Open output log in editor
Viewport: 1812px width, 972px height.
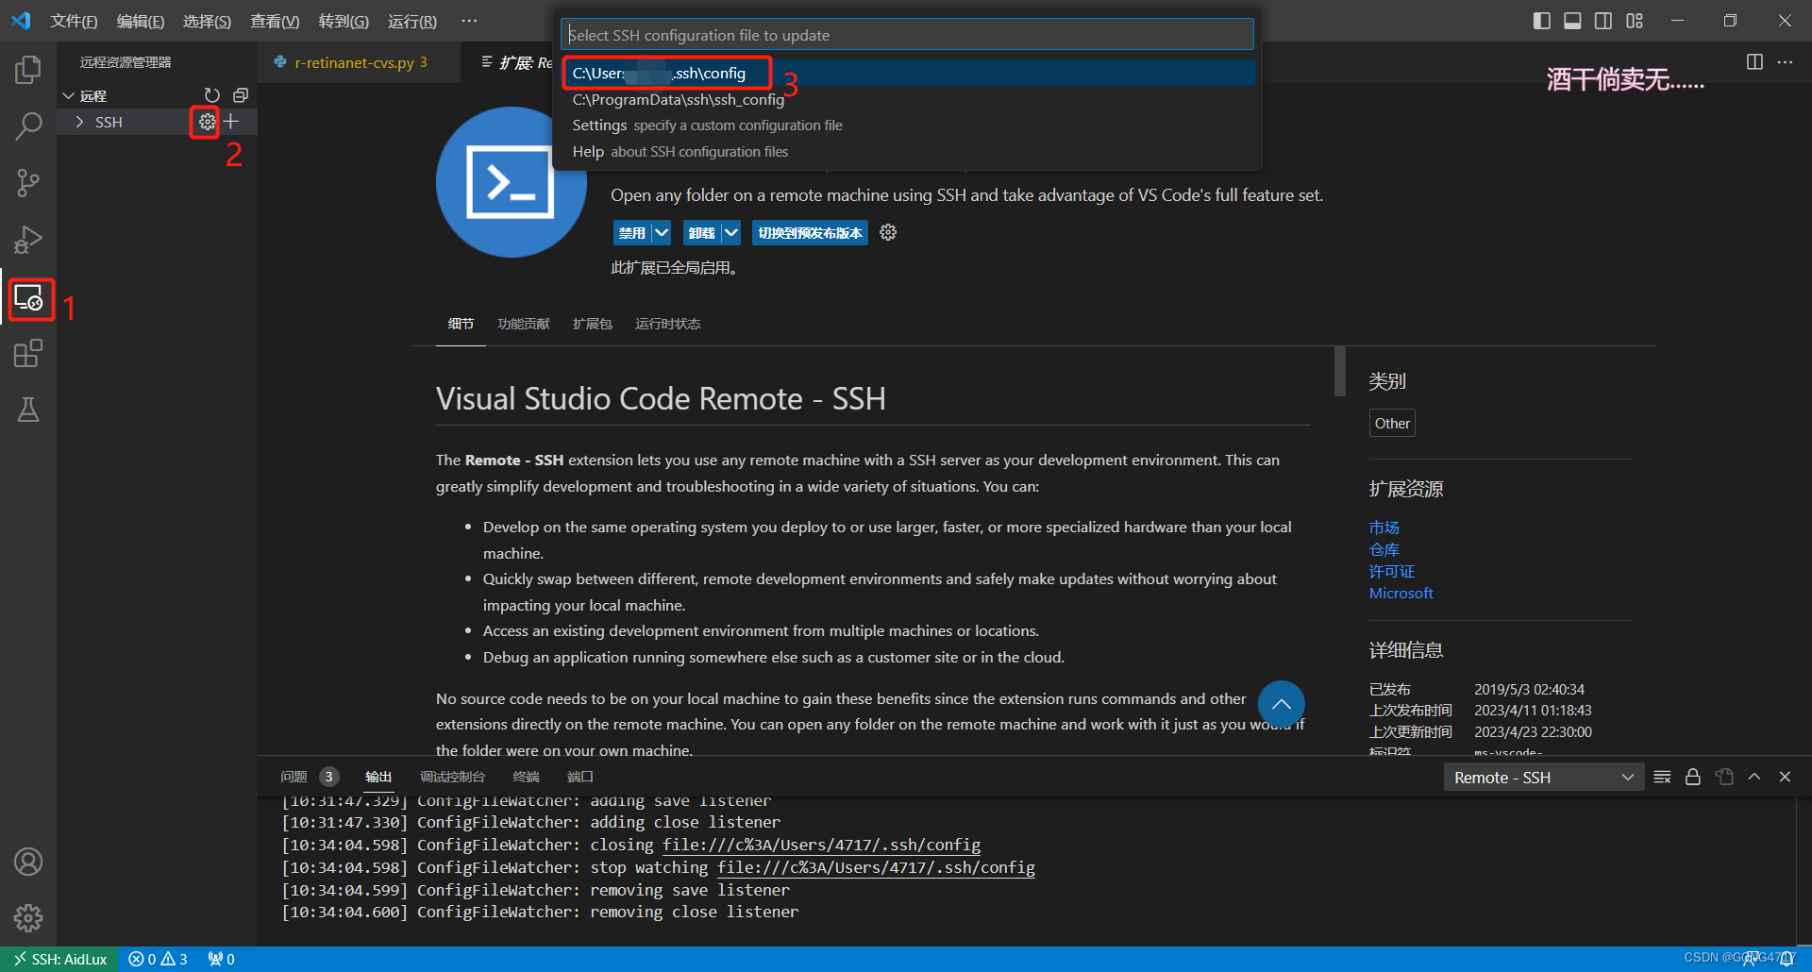[1724, 777]
